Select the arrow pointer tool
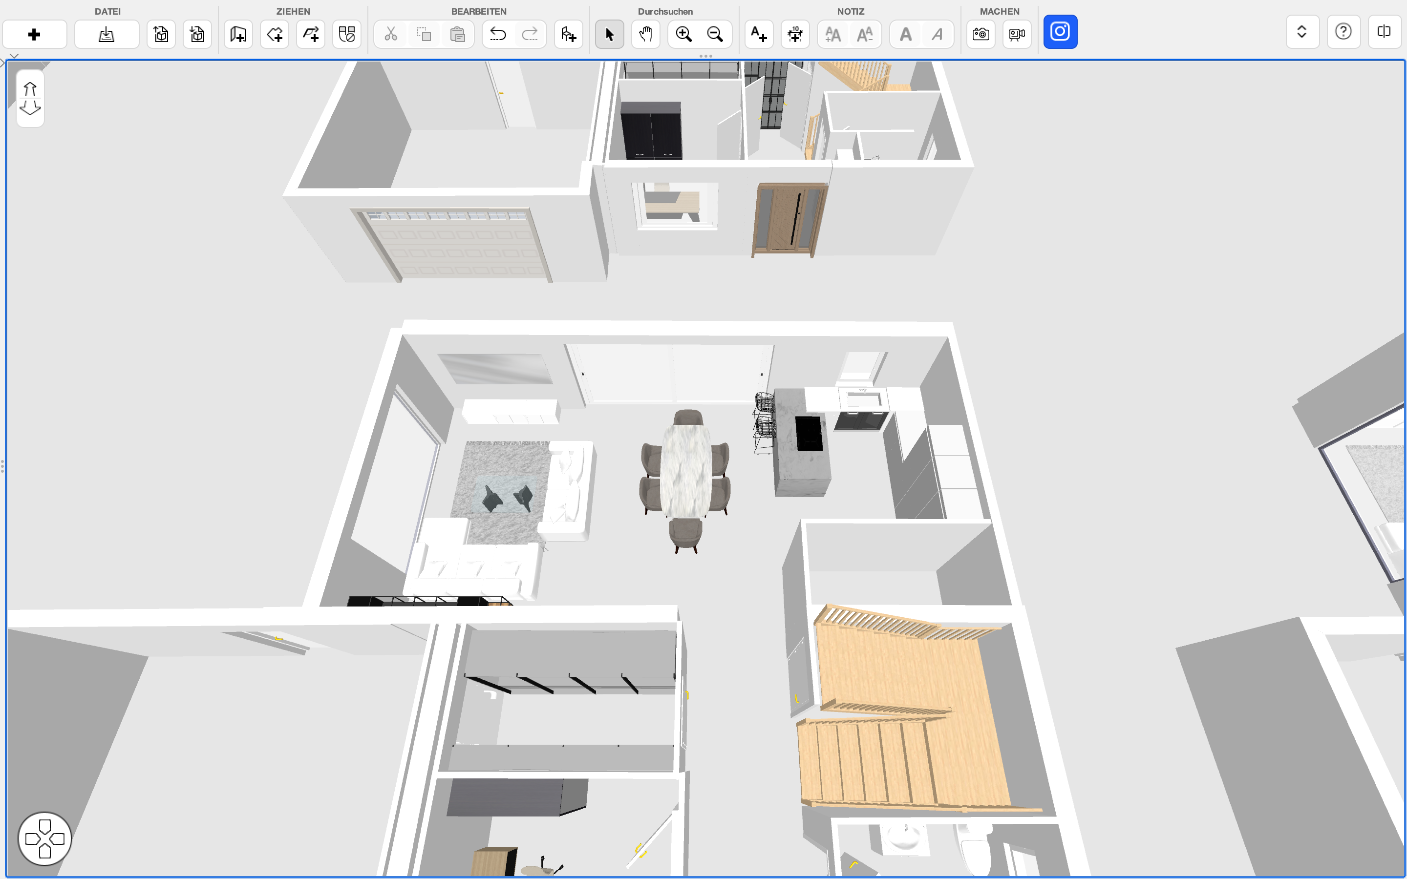This screenshot has width=1407, height=879. (609, 34)
